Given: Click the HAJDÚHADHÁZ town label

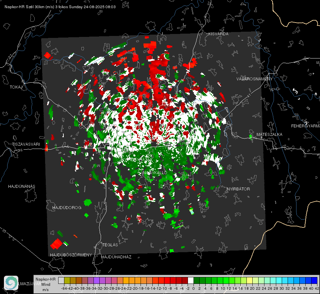Looking at the screenshot, I should (116, 257).
